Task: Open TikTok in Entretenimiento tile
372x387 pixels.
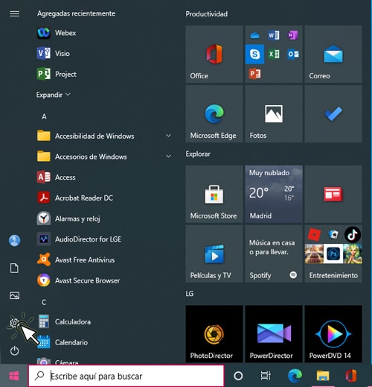Action: coord(353,234)
